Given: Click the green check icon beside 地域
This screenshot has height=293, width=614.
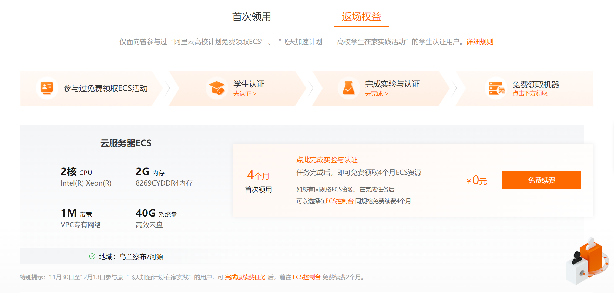Looking at the screenshot, I should tap(92, 256).
